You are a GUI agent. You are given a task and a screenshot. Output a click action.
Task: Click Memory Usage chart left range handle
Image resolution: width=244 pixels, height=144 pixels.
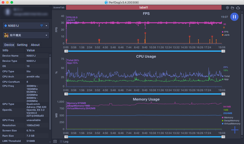(x=66, y=137)
